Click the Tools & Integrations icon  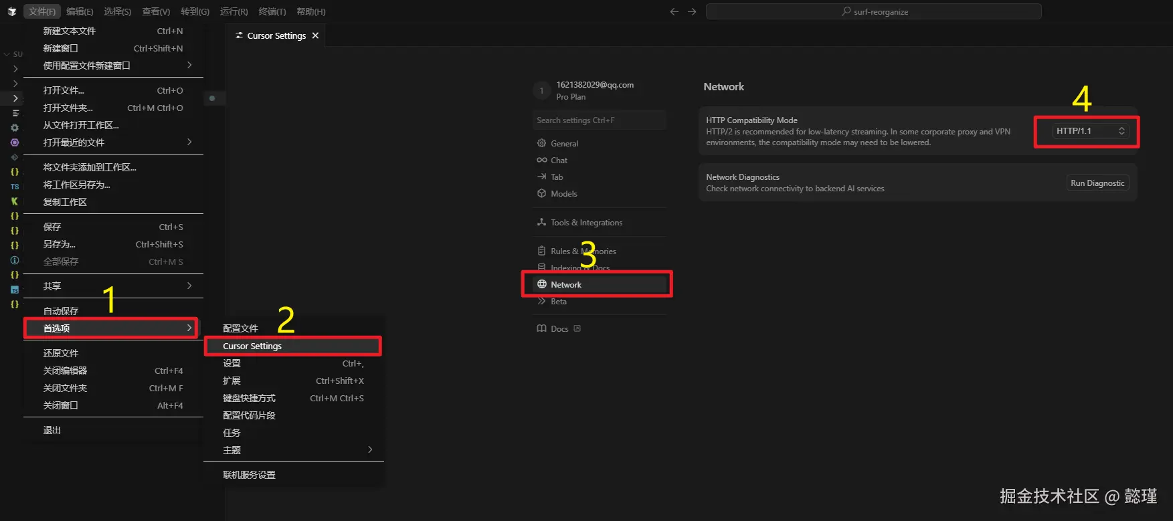pos(542,222)
